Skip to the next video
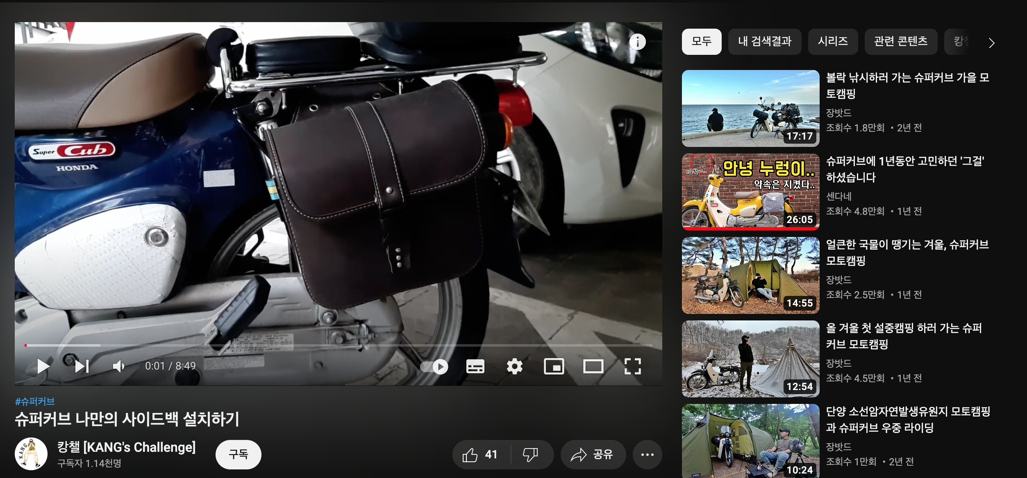Viewport: 1027px width, 478px height. pyautogui.click(x=82, y=366)
